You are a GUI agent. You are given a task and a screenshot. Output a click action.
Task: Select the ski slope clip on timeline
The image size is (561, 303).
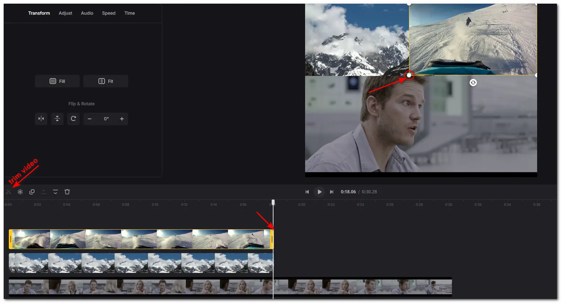pyautogui.click(x=141, y=239)
